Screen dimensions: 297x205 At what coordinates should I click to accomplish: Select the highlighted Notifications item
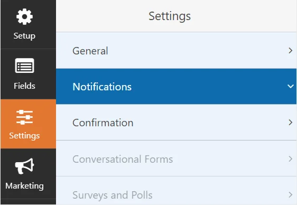(x=102, y=87)
